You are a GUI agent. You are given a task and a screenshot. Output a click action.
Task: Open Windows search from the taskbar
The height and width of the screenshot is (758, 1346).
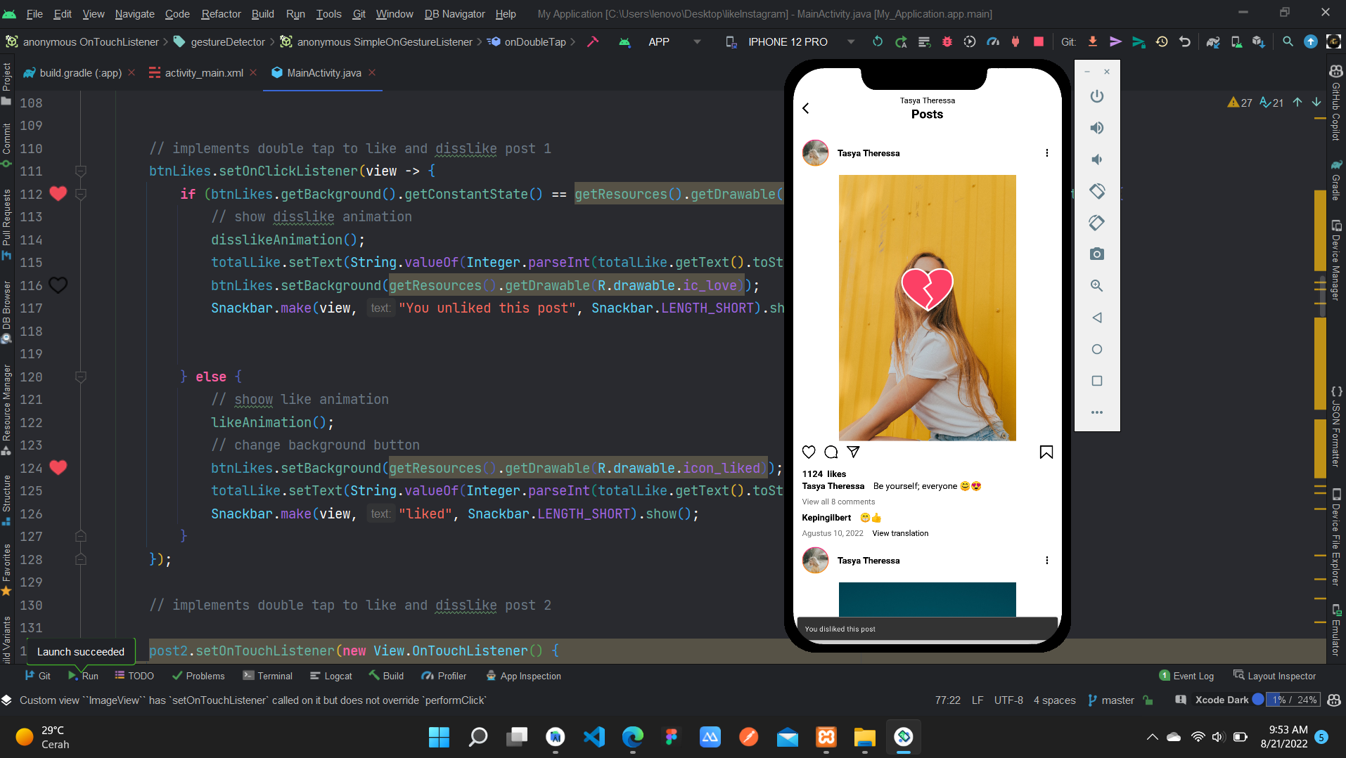(x=477, y=737)
